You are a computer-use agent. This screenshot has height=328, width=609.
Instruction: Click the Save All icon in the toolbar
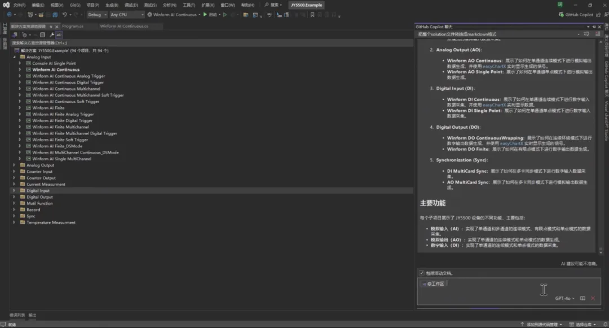point(55,15)
